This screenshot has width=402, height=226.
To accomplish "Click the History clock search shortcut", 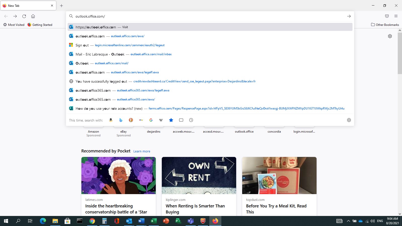I will (191, 120).
